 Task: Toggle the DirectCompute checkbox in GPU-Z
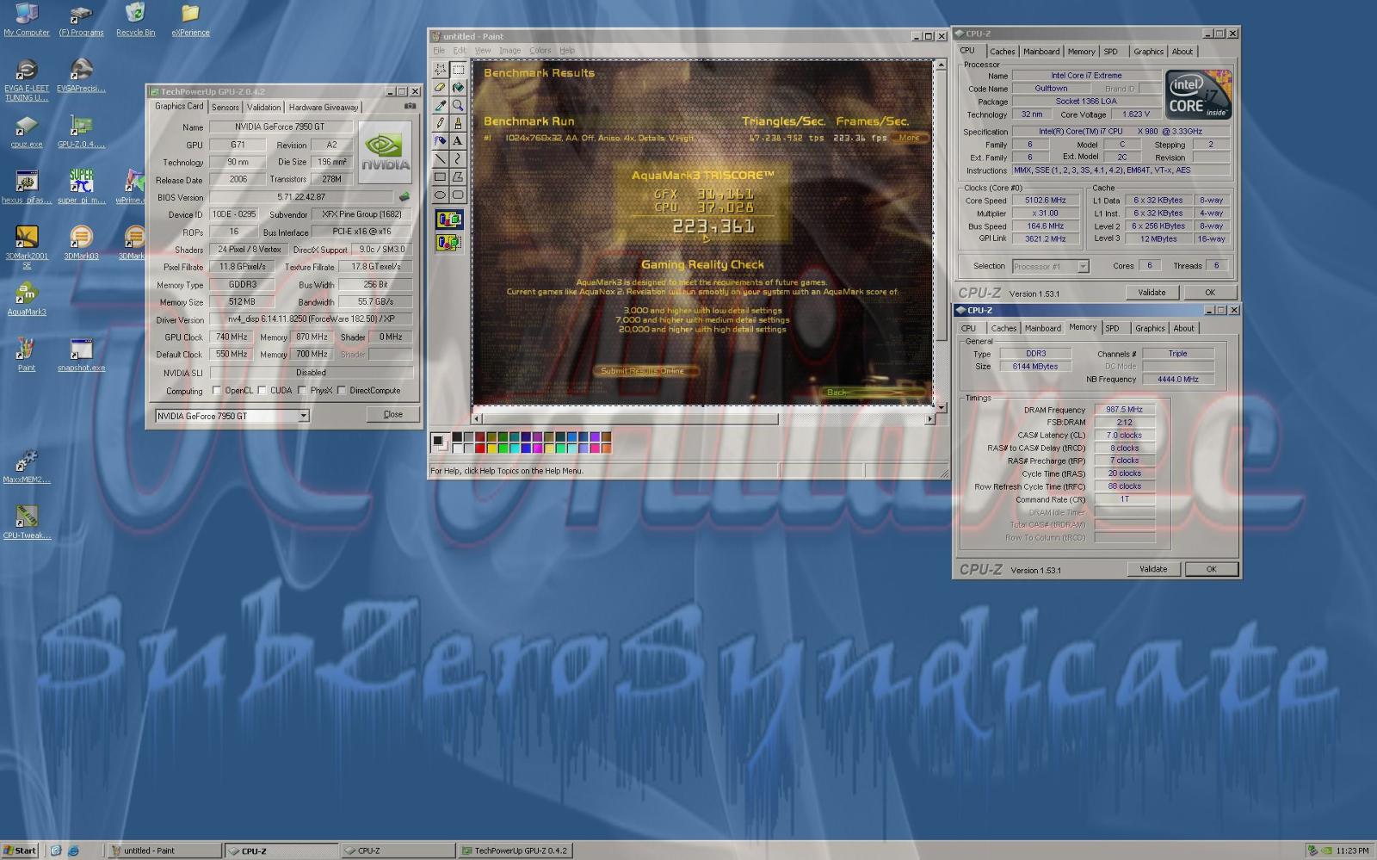[342, 390]
